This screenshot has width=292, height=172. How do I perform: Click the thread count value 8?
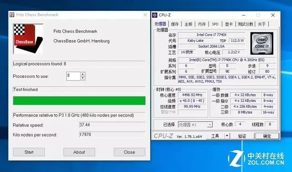point(270,124)
